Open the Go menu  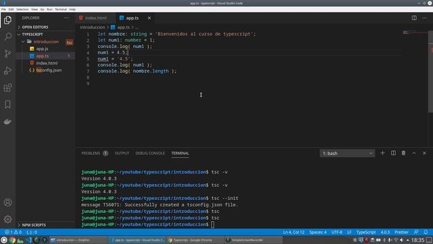(42, 9)
